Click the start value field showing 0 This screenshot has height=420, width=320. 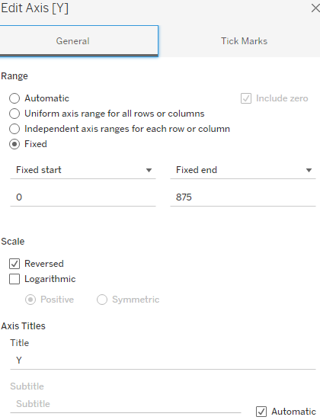tap(83, 197)
